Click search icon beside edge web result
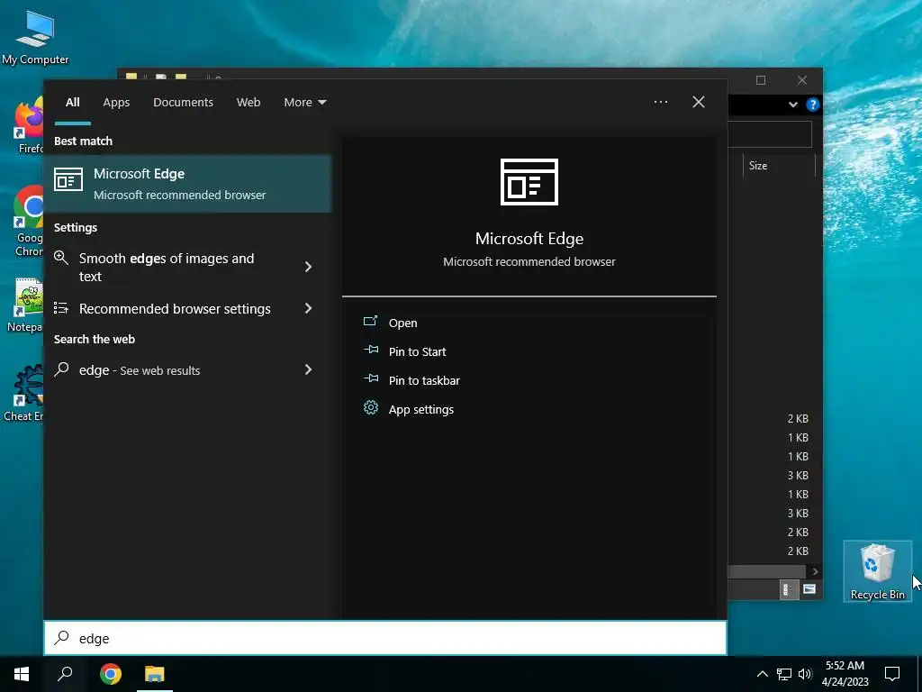The width and height of the screenshot is (922, 692). pos(61,369)
